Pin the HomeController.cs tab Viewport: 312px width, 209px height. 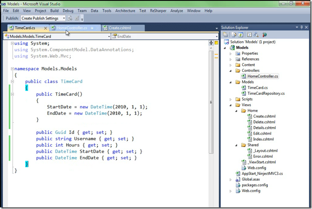[92, 28]
